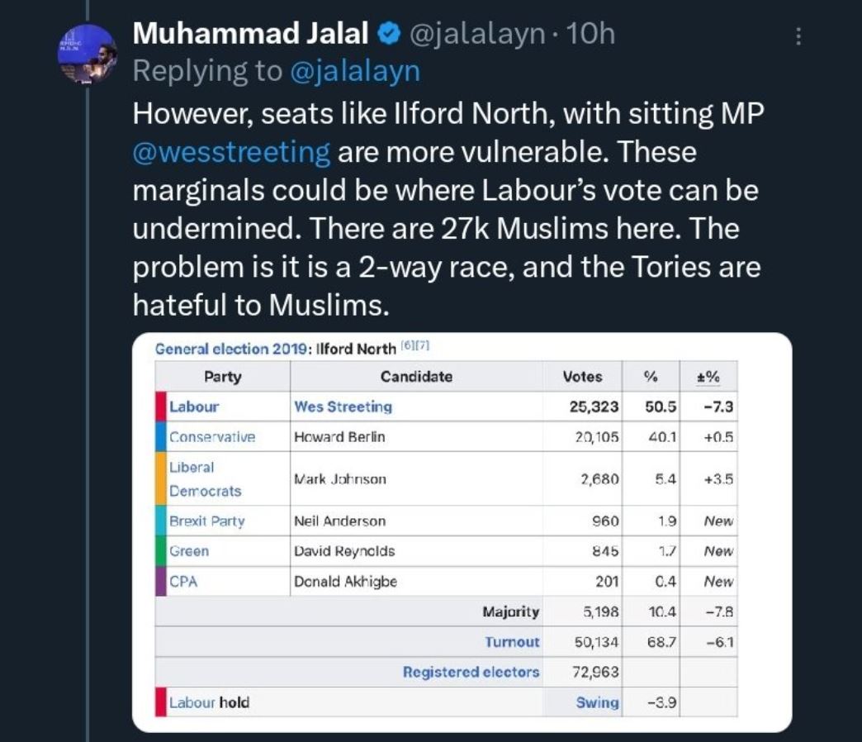Open the Registered electors link

[x=471, y=672]
